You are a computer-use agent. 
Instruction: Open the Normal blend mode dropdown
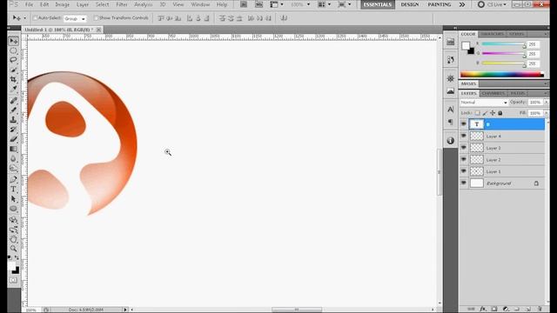(484, 103)
